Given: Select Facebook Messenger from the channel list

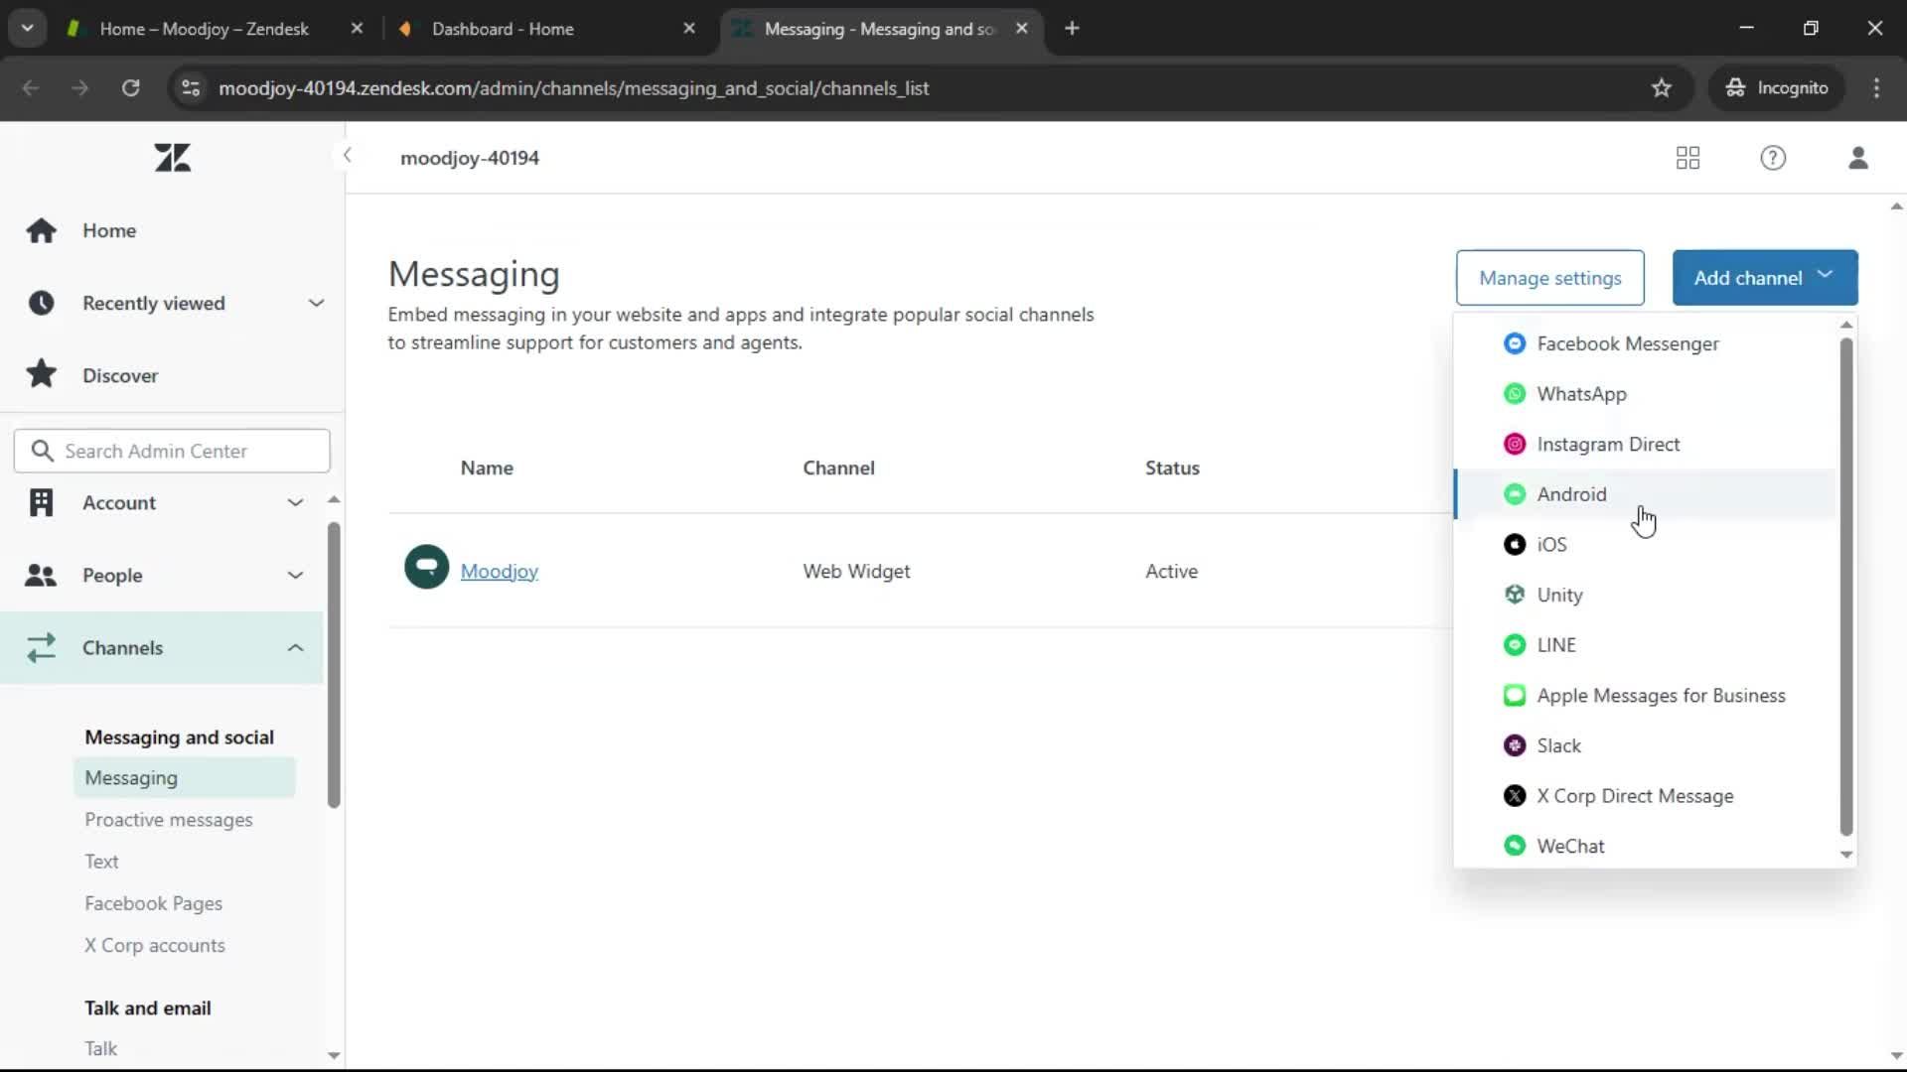Looking at the screenshot, I should [x=1645, y=343].
